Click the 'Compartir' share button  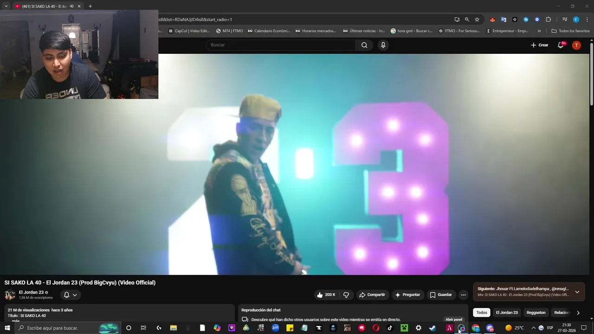(372, 295)
